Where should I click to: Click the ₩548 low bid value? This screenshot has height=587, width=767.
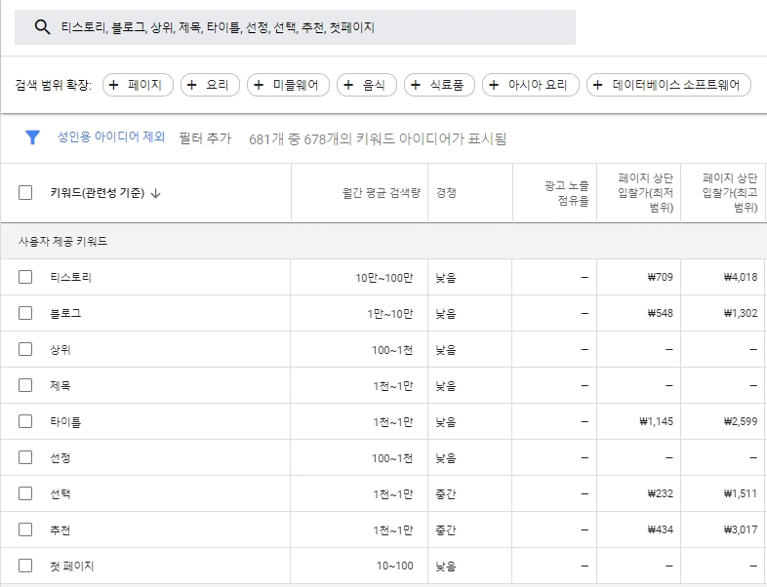coord(661,313)
